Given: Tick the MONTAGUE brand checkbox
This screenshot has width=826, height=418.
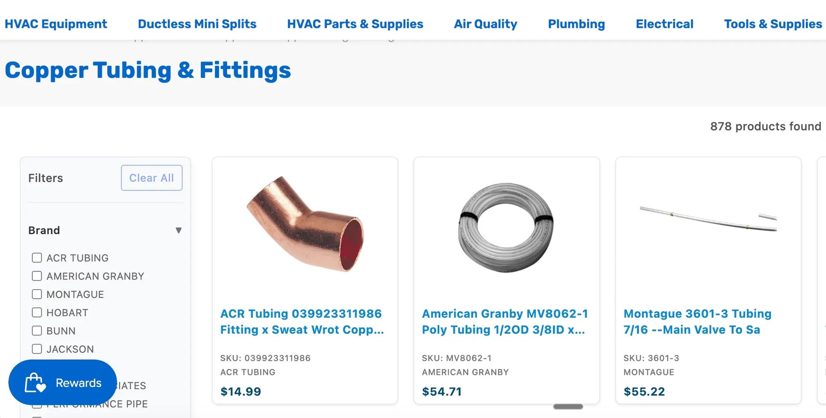Looking at the screenshot, I should click(x=37, y=294).
